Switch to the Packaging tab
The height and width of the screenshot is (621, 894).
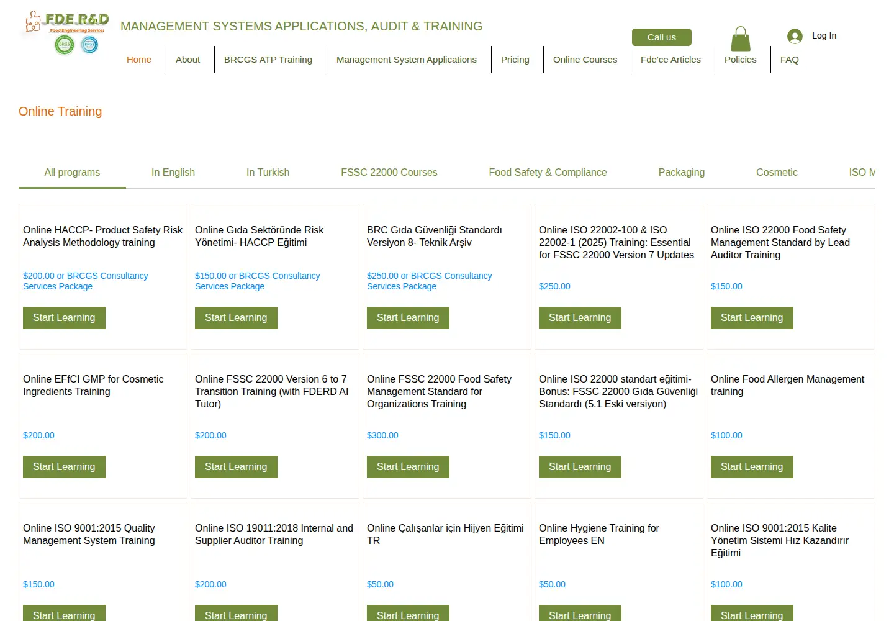[682, 173]
